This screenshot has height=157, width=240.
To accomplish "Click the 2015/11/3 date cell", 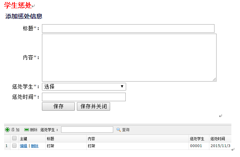I will [x=220, y=146].
